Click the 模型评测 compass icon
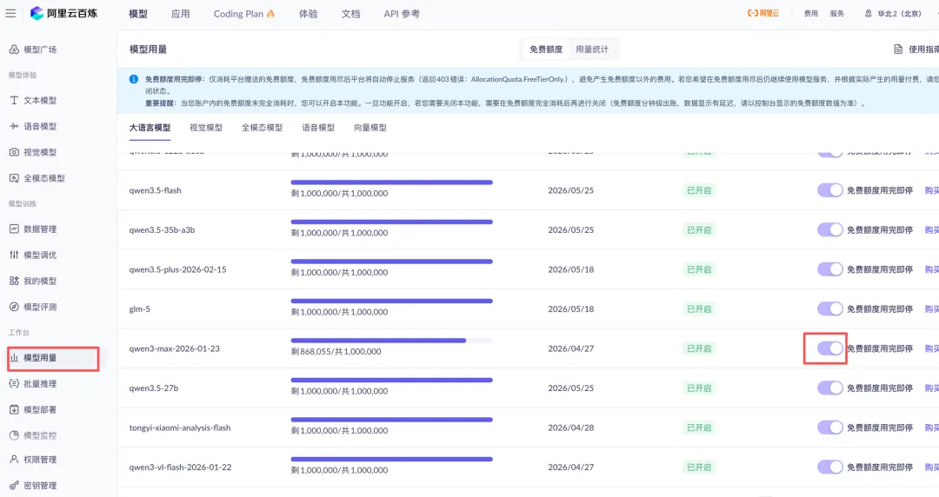Viewport: 939px width, 497px height. pyautogui.click(x=14, y=307)
